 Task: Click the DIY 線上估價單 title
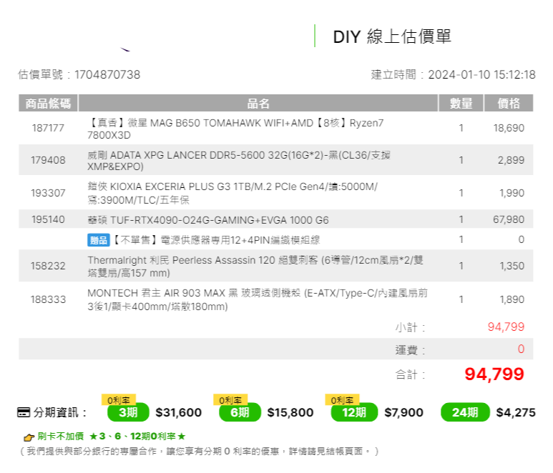[x=392, y=36]
